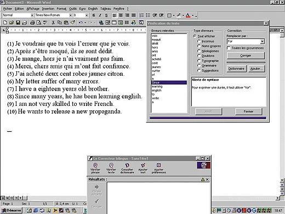285x214 pixels.
Task: Click Vérifier phrase in Le Correcteur bilingue
Action: point(95,168)
